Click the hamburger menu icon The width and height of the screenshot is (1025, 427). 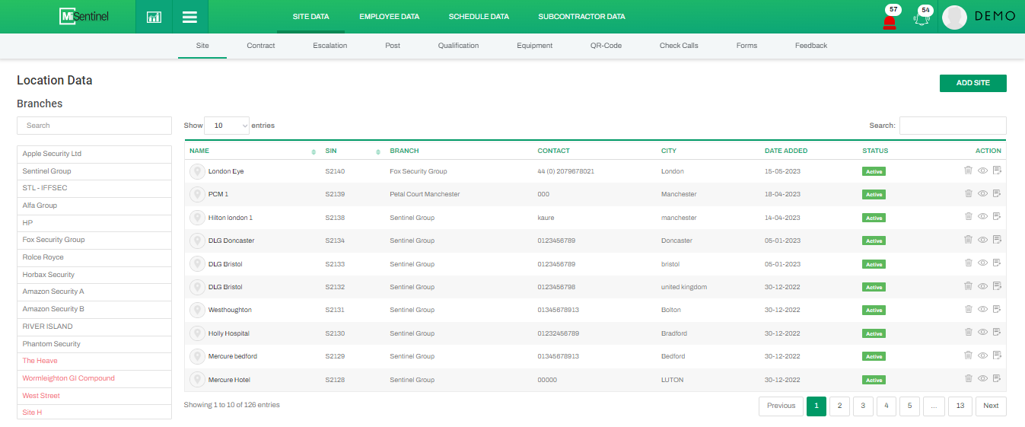[190, 17]
